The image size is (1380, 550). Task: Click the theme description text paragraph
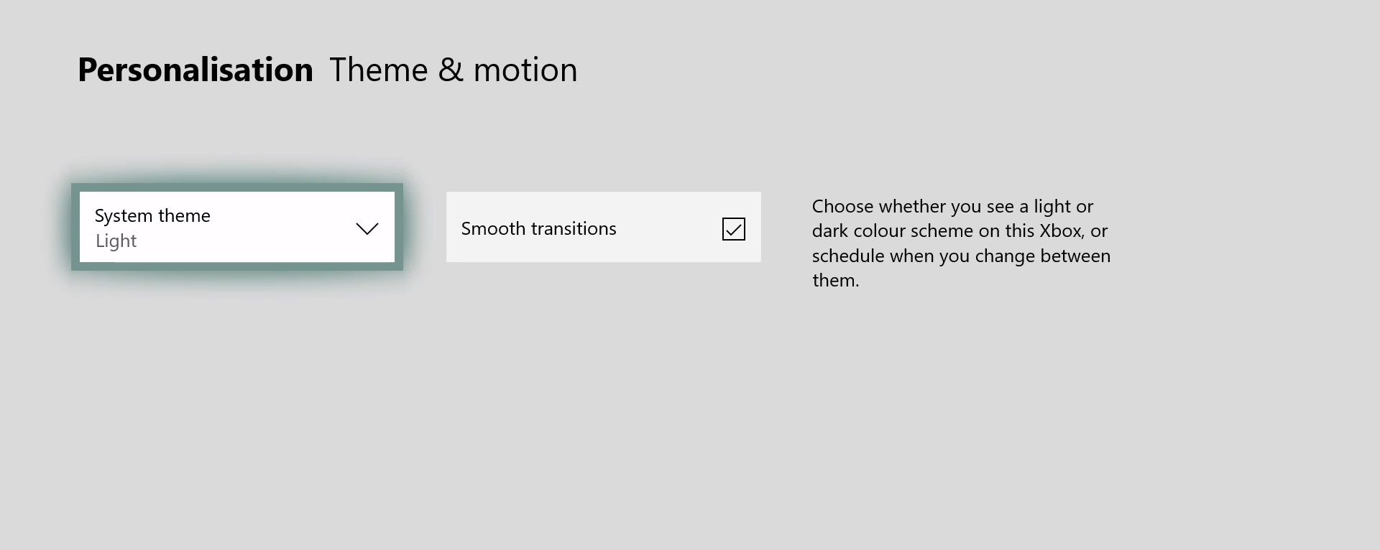[961, 243]
